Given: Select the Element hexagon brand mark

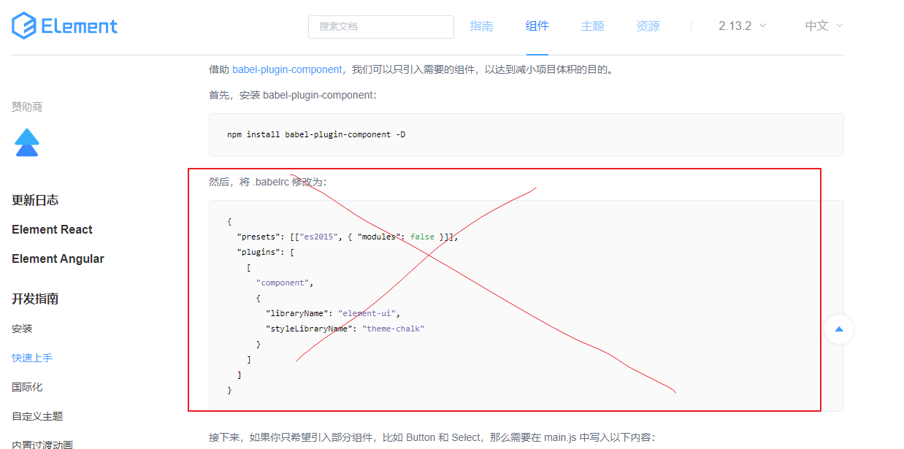Looking at the screenshot, I should [24, 26].
